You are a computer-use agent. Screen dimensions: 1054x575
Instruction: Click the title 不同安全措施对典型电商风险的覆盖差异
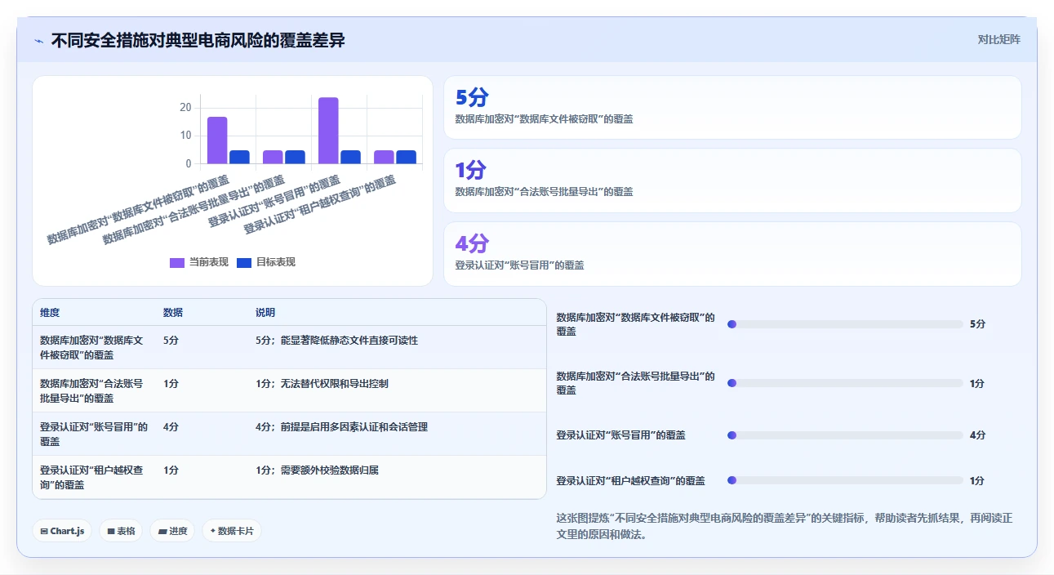point(198,40)
